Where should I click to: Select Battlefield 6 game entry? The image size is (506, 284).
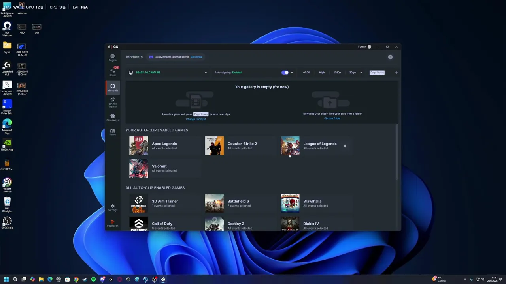pos(241,204)
